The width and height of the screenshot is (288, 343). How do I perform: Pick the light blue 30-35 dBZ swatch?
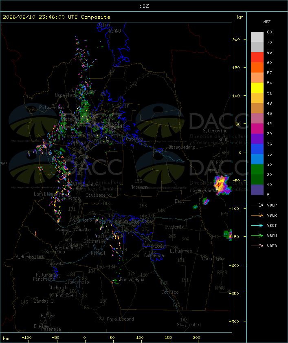click(257, 159)
